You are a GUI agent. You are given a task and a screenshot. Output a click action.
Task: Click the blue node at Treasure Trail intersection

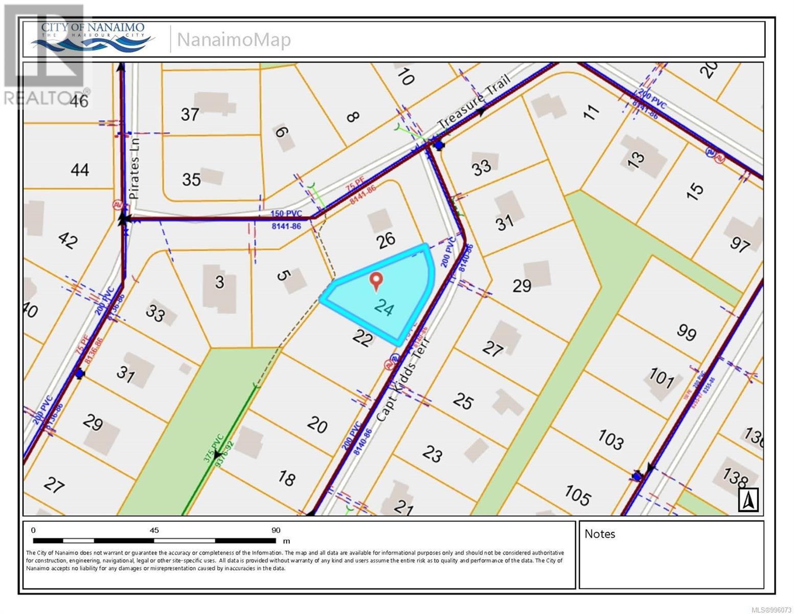point(439,145)
